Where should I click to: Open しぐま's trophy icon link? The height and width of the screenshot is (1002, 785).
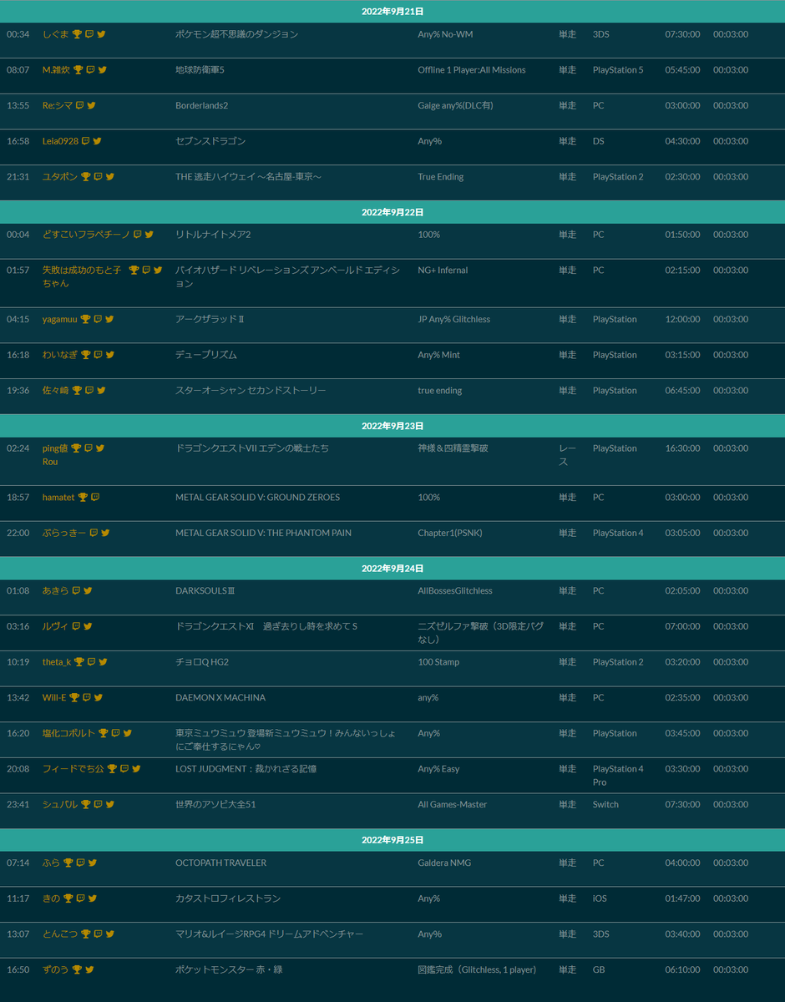point(77,34)
